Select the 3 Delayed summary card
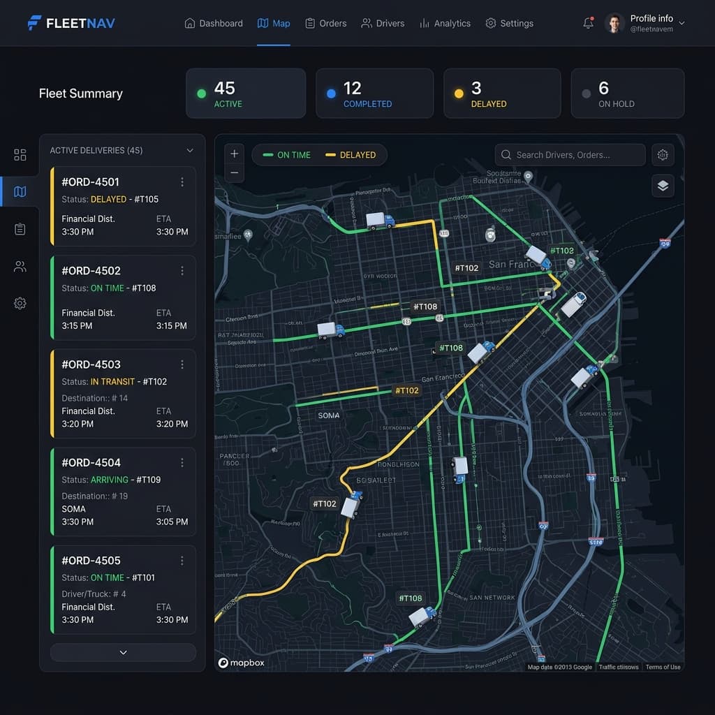 [502, 94]
